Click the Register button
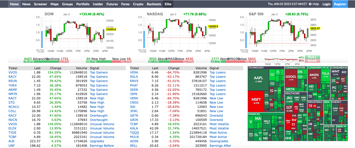 pos(340,4)
